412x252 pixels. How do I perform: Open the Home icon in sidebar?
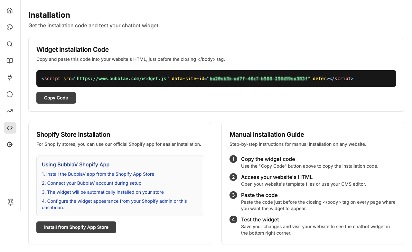point(10,11)
